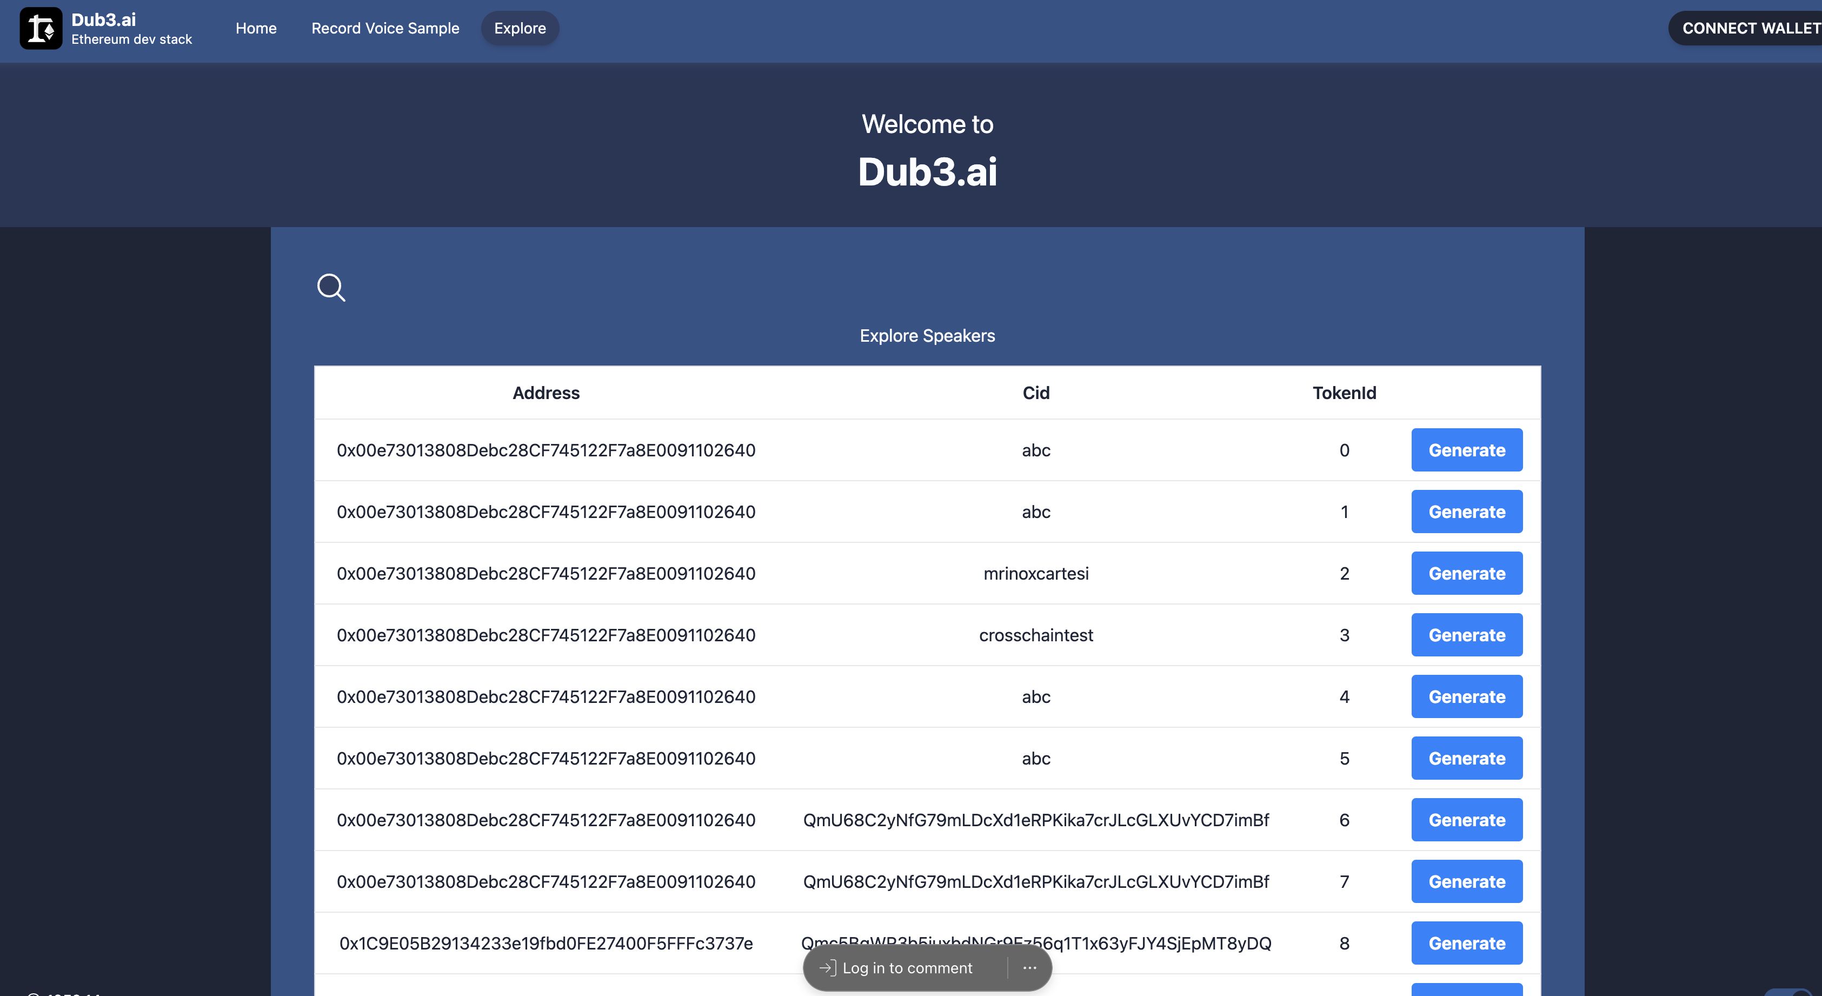
Task: Click TokenId value 3
Action: 1344,634
